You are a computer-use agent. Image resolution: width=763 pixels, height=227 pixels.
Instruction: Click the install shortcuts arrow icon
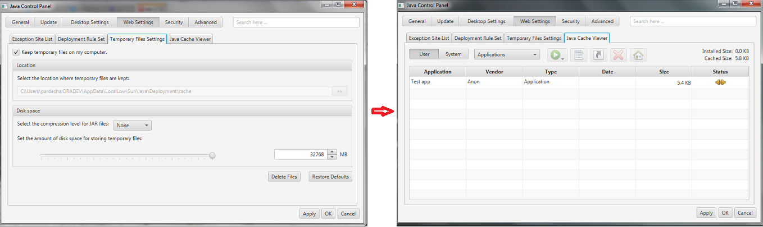(598, 55)
